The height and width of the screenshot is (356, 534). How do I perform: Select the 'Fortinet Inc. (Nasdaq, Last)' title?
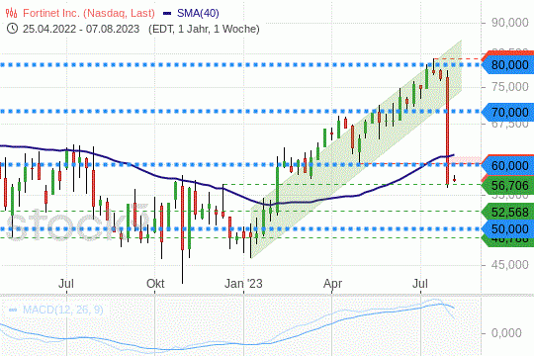[x=89, y=13]
